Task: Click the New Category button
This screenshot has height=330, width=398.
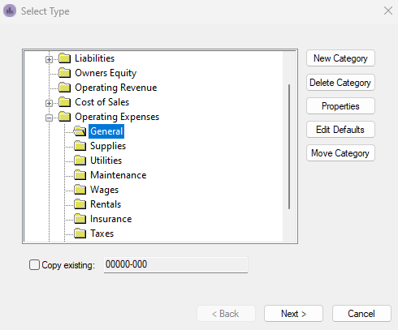Action: click(x=340, y=58)
